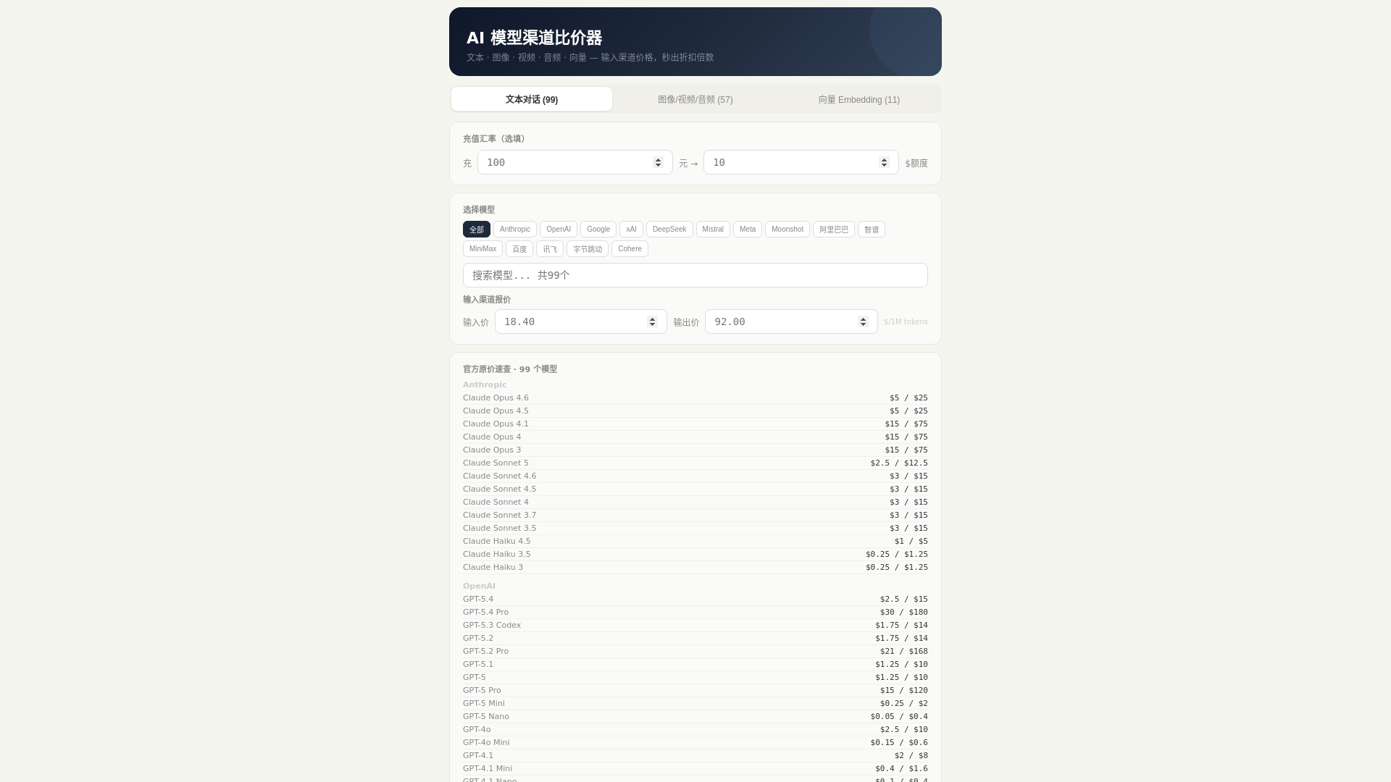Select the GPT-4.1 Mini row
The width and height of the screenshot is (1391, 782).
pyautogui.click(x=695, y=769)
